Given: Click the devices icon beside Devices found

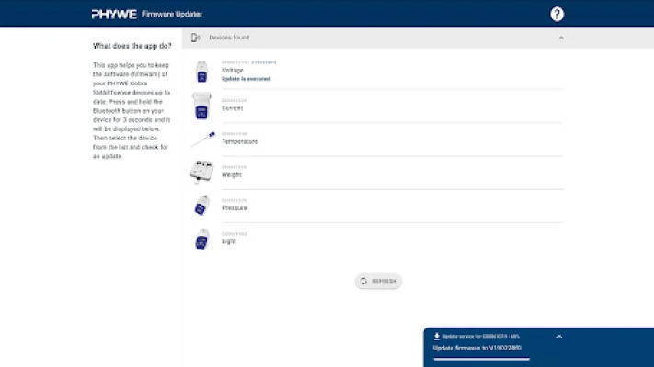Looking at the screenshot, I should [195, 38].
